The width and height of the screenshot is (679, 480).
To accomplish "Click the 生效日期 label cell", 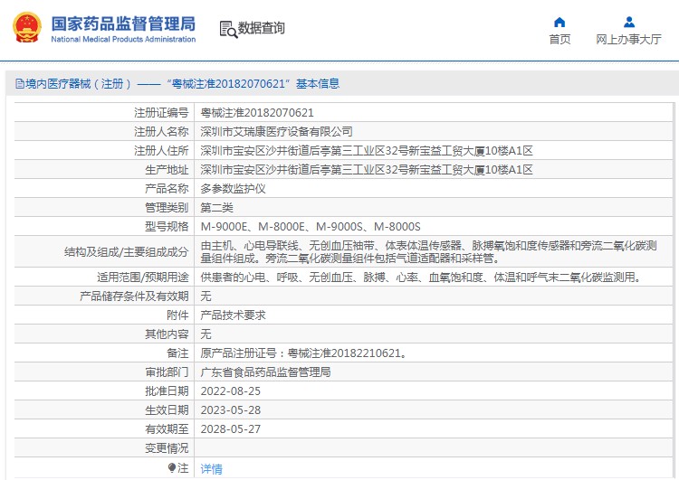I will pos(104,410).
